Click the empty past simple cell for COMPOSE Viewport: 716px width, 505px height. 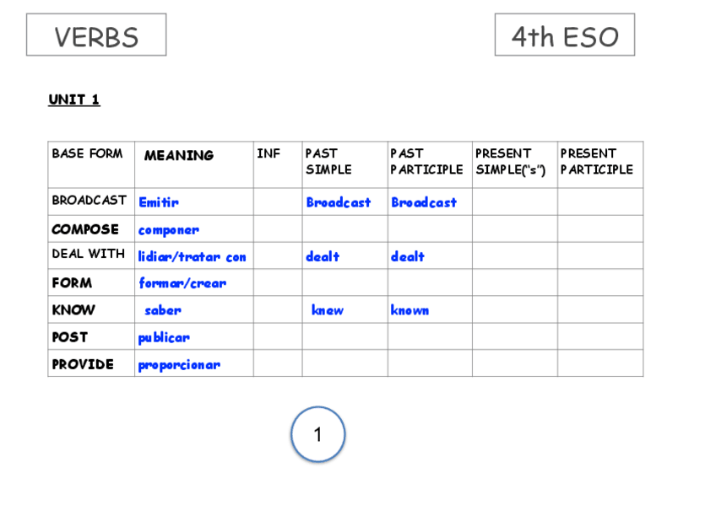(344, 229)
